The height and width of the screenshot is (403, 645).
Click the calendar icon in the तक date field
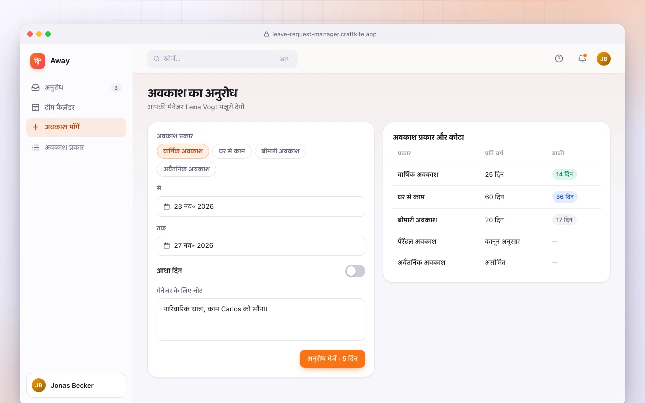point(167,246)
